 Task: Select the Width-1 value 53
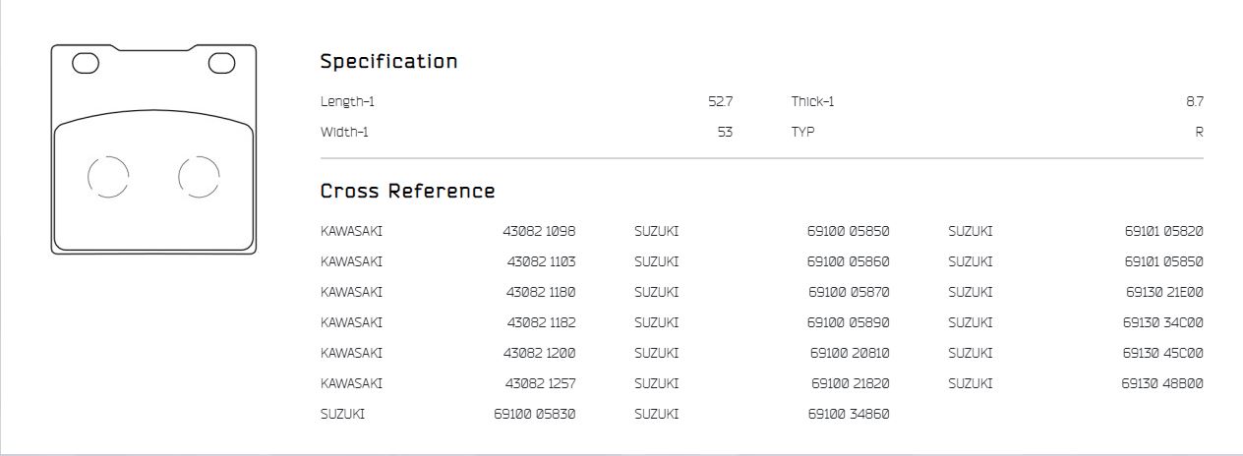click(725, 132)
